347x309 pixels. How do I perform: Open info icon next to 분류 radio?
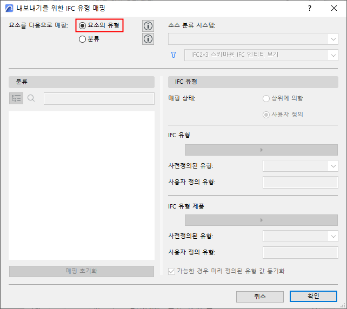click(x=148, y=39)
